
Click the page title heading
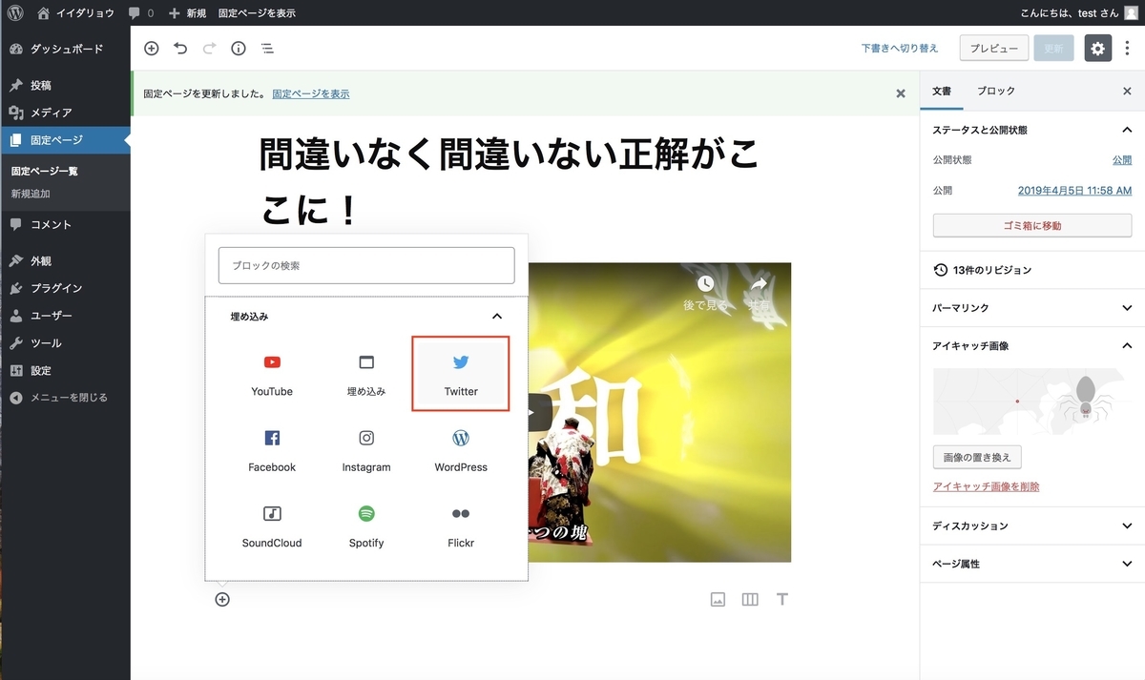click(x=510, y=181)
